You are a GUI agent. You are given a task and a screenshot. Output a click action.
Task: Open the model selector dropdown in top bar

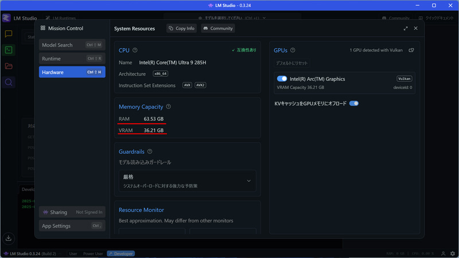(232, 18)
